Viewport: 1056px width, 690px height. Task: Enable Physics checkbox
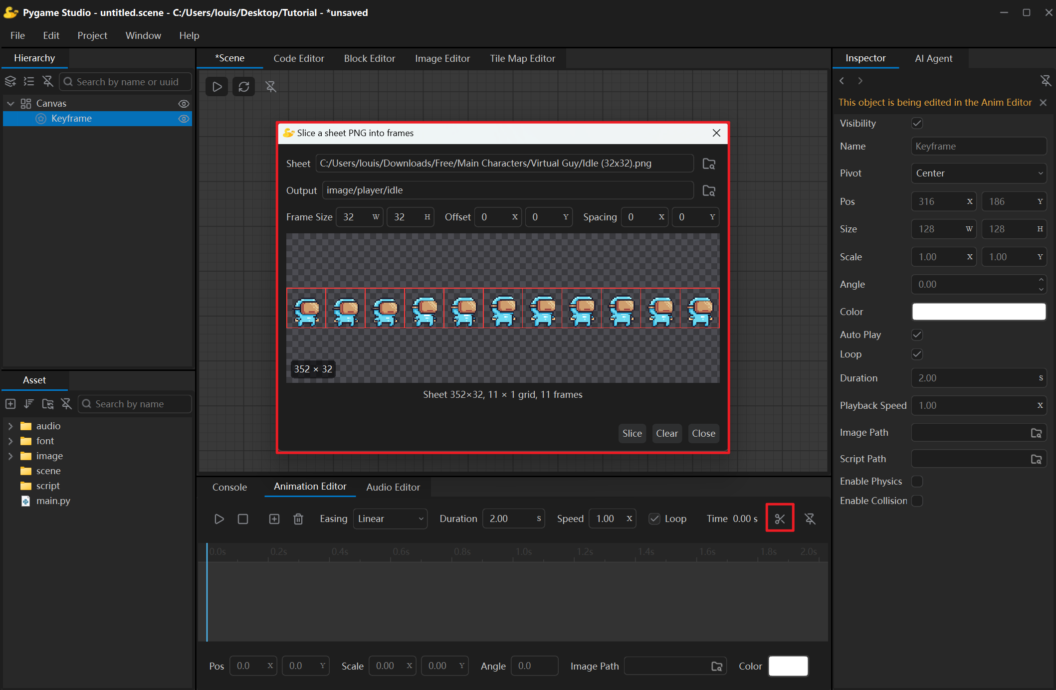click(917, 481)
